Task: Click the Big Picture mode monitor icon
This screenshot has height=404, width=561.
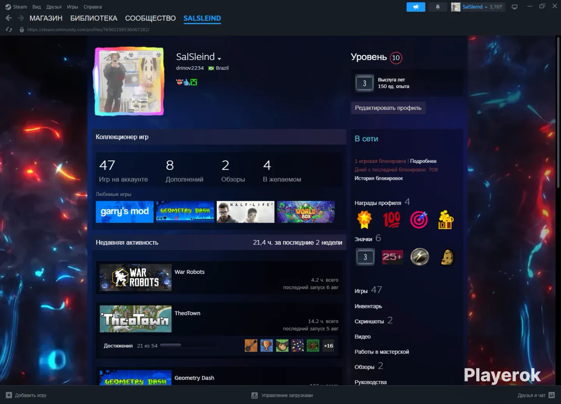Action: (515, 7)
